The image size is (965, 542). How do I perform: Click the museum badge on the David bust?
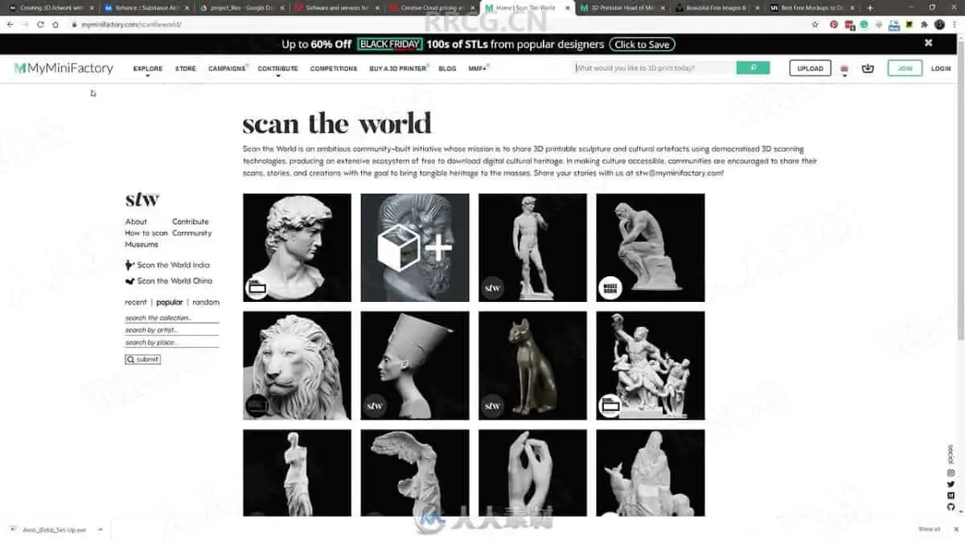(257, 287)
